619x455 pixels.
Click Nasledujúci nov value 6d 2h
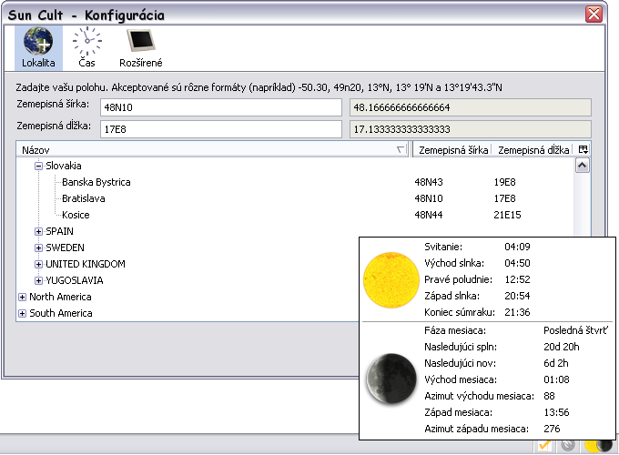pyautogui.click(x=556, y=363)
